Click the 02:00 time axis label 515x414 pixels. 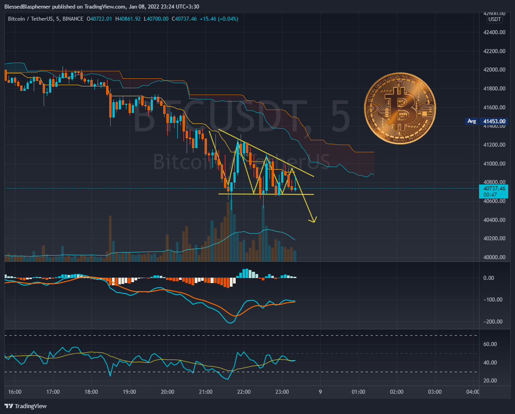[x=396, y=391]
